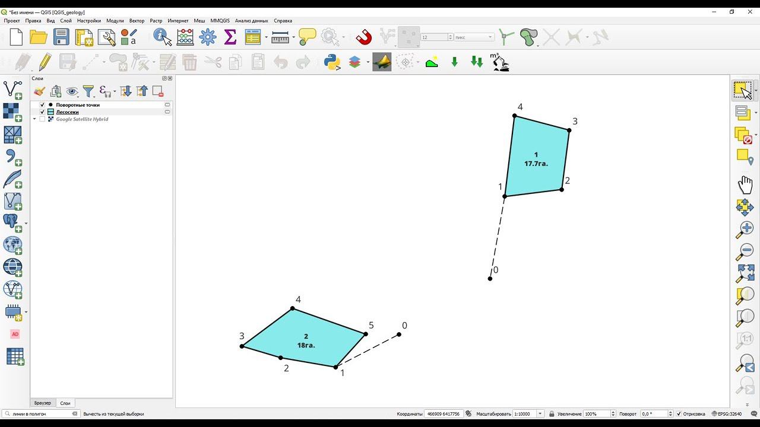Switch to the Браузер tab
760x427 pixels.
point(43,403)
